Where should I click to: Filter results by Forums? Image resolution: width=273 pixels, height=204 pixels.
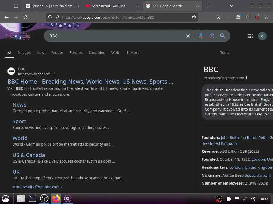[x=76, y=53]
